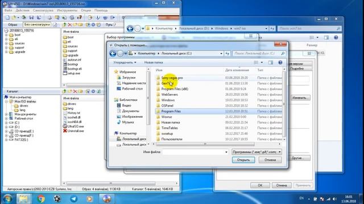
Task: Click the Отмена button in the Open With dialog
Action: (x=270, y=160)
